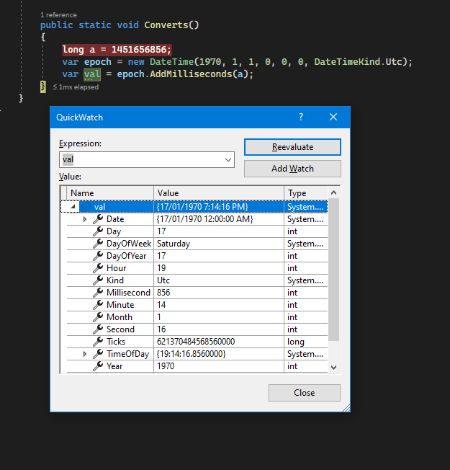450x470 pixels.
Task: Click the QuickWatch help question mark
Action: click(301, 117)
